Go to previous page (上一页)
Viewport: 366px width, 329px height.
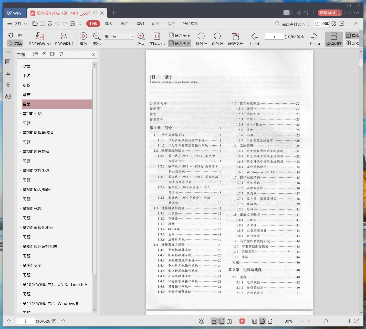click(x=255, y=39)
